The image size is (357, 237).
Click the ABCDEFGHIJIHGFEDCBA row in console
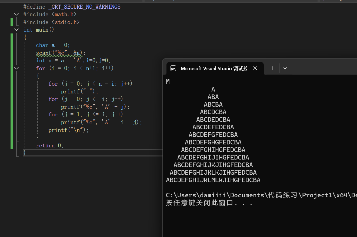213,157
